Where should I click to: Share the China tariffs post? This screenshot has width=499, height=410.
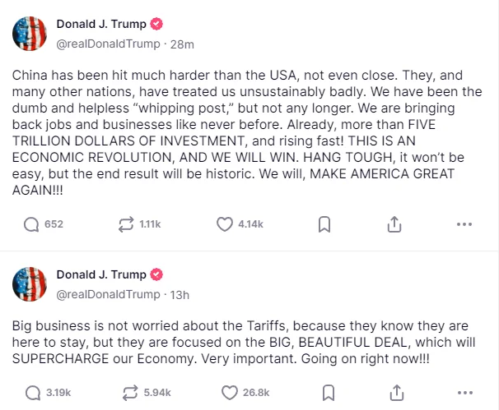pyautogui.click(x=394, y=224)
